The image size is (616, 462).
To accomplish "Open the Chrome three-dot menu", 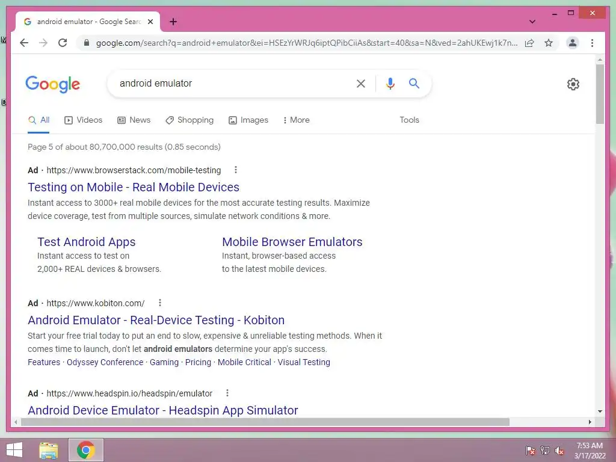I will click(x=592, y=43).
